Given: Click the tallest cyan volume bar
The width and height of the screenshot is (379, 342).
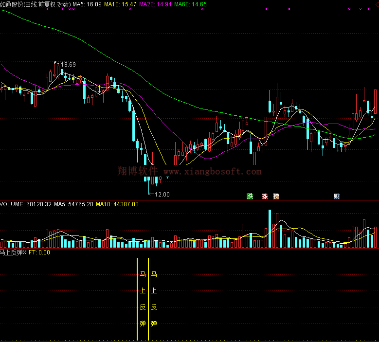Looking at the screenshot, I should coord(270,229).
